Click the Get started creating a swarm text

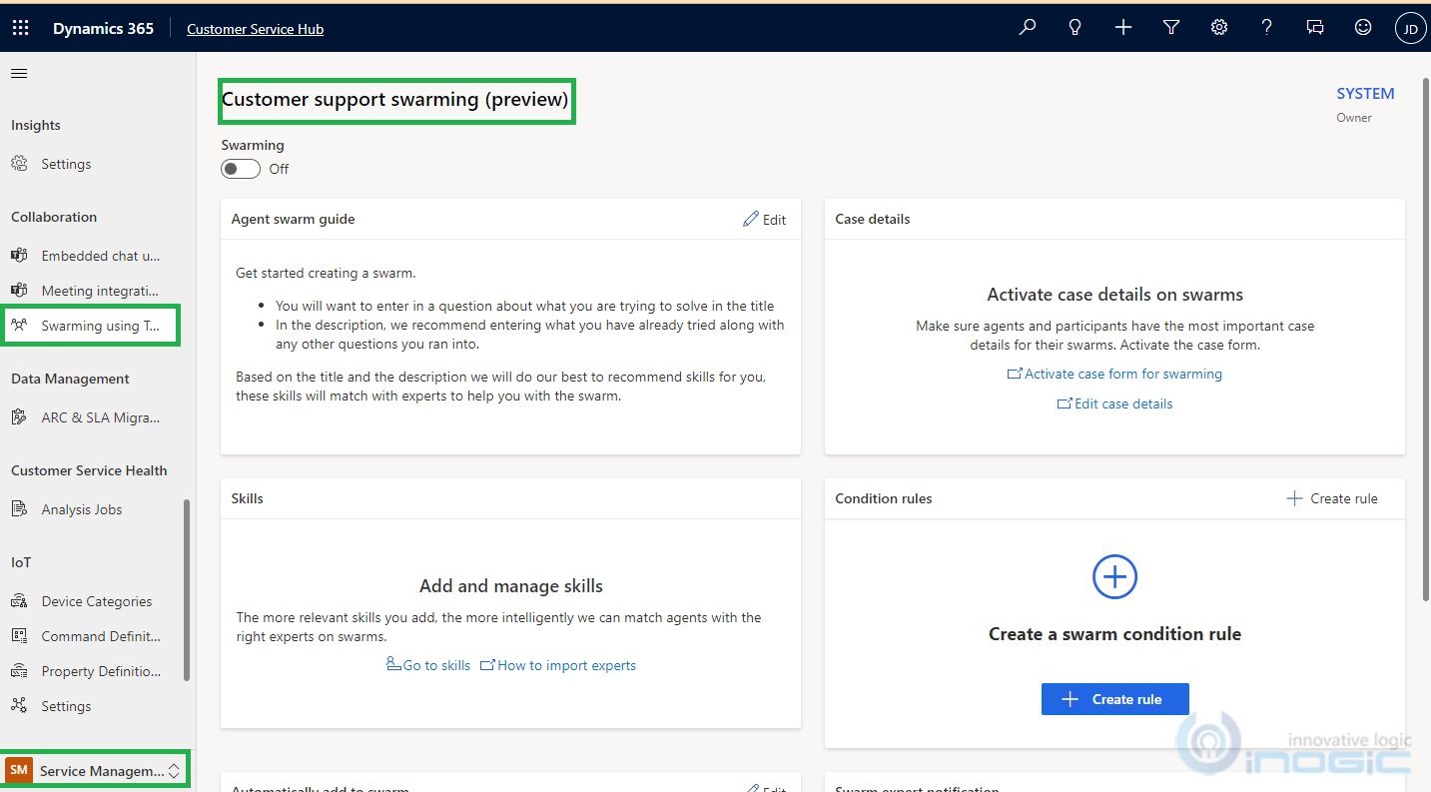coord(326,273)
